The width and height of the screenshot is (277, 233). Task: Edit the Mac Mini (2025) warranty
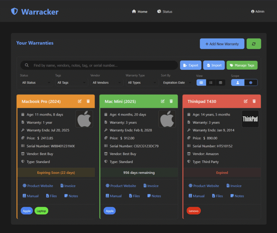point(163,101)
